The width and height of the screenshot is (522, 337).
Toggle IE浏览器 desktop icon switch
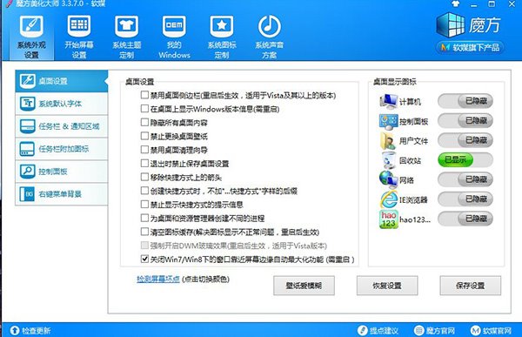click(465, 199)
